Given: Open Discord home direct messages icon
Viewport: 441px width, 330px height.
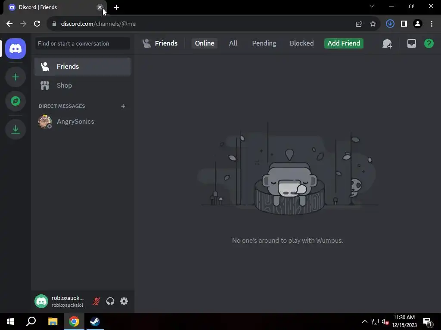Looking at the screenshot, I should coord(16,49).
